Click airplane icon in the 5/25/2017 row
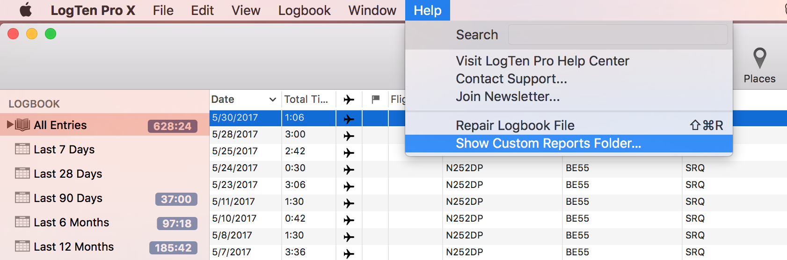Viewport: 787px width, 260px height. tap(349, 153)
